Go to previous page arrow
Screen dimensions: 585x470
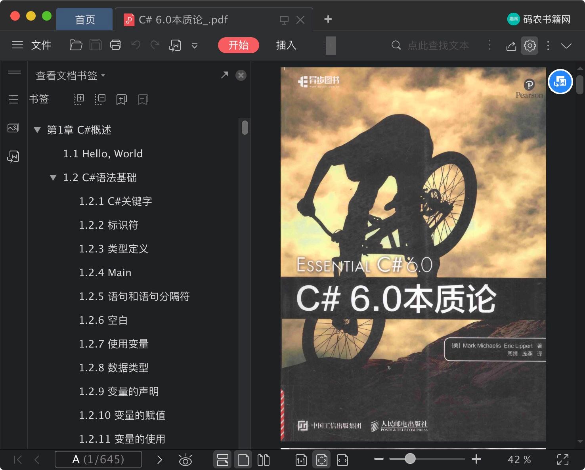(37, 460)
